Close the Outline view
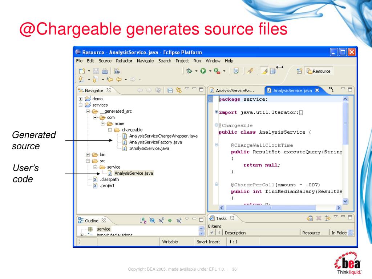This screenshot has height=279, width=372. point(104,221)
